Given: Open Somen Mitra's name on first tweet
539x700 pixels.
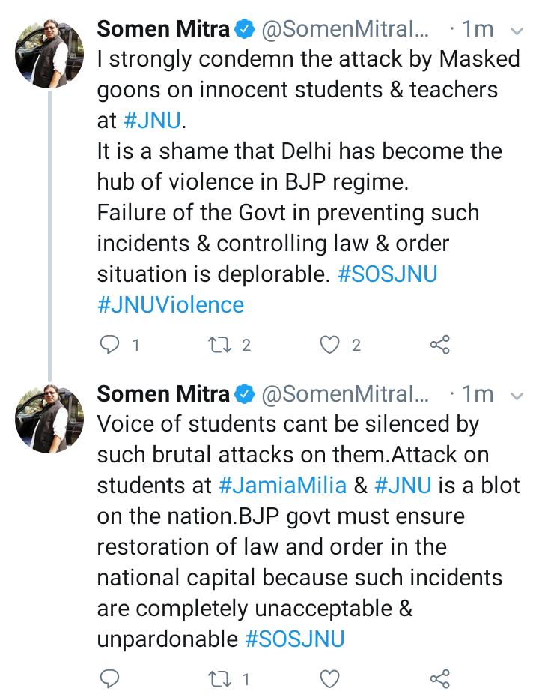Looking at the screenshot, I should point(163,28).
